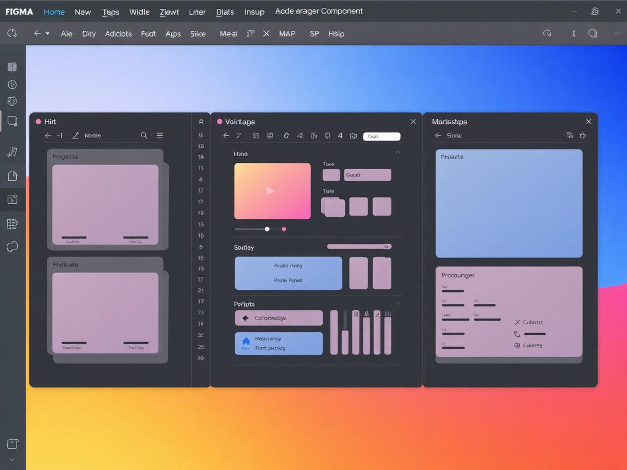Click the bottom-left sidebar panel icon
This screenshot has height=470, width=627.
point(12,444)
